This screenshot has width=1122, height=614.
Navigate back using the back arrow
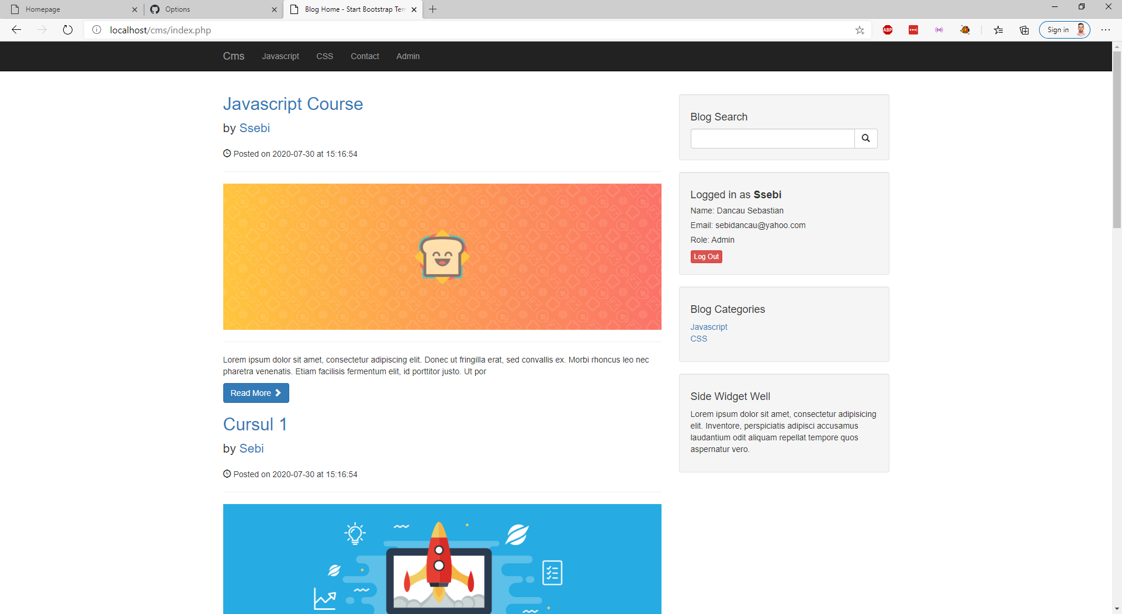tap(16, 30)
